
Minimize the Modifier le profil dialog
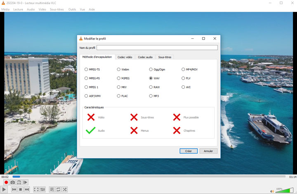point(193,38)
